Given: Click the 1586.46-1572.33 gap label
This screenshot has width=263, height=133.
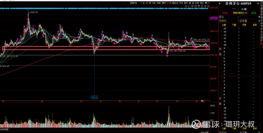Looking at the screenshot, I should (x=201, y=40).
